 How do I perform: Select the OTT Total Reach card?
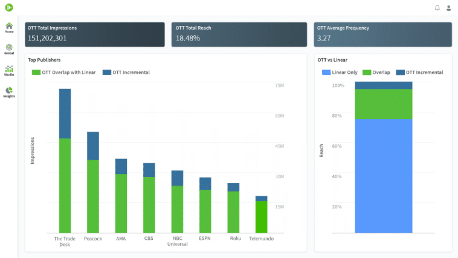pos(239,34)
